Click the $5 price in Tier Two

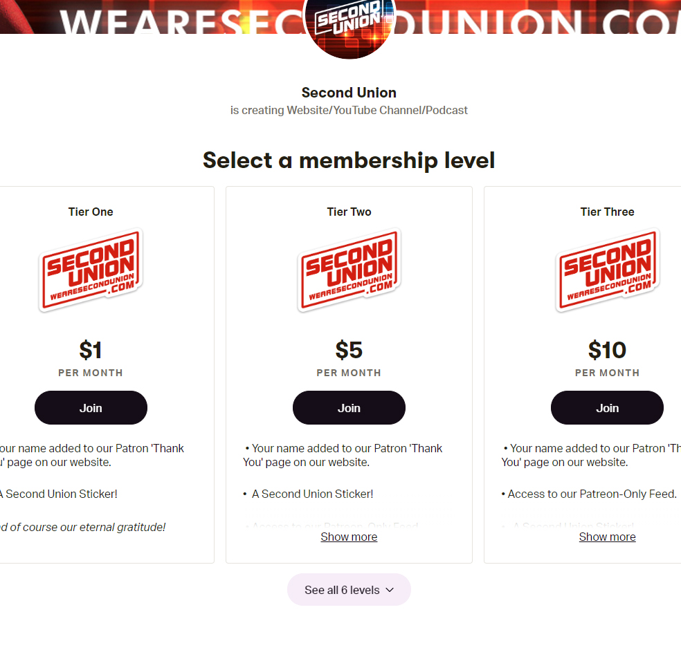(x=349, y=351)
